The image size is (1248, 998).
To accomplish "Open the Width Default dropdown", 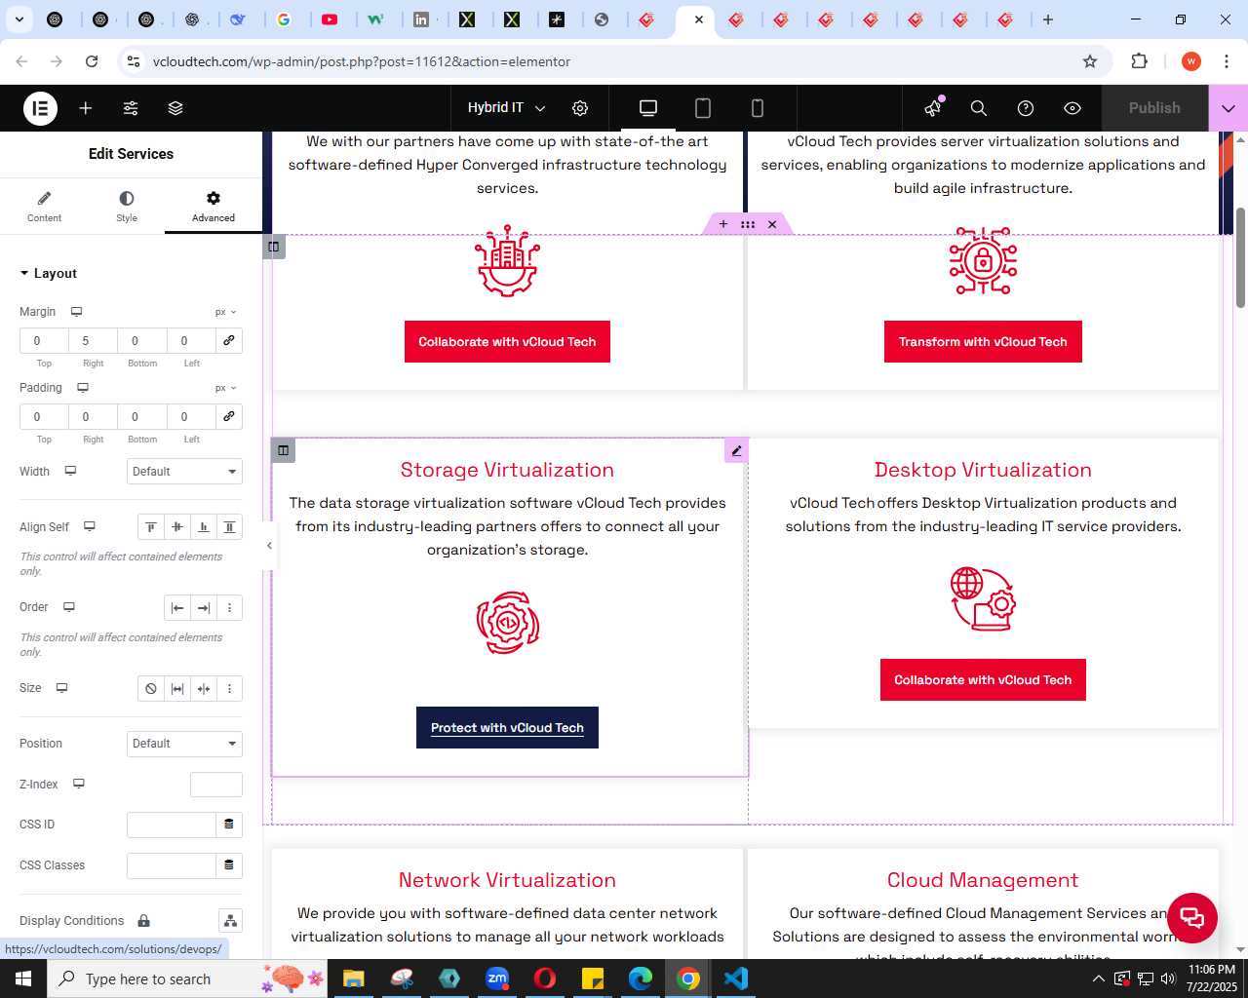I will [x=184, y=472].
